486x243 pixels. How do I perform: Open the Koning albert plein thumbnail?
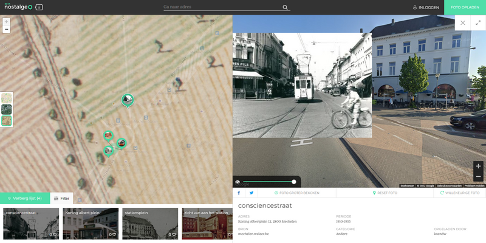click(x=91, y=224)
